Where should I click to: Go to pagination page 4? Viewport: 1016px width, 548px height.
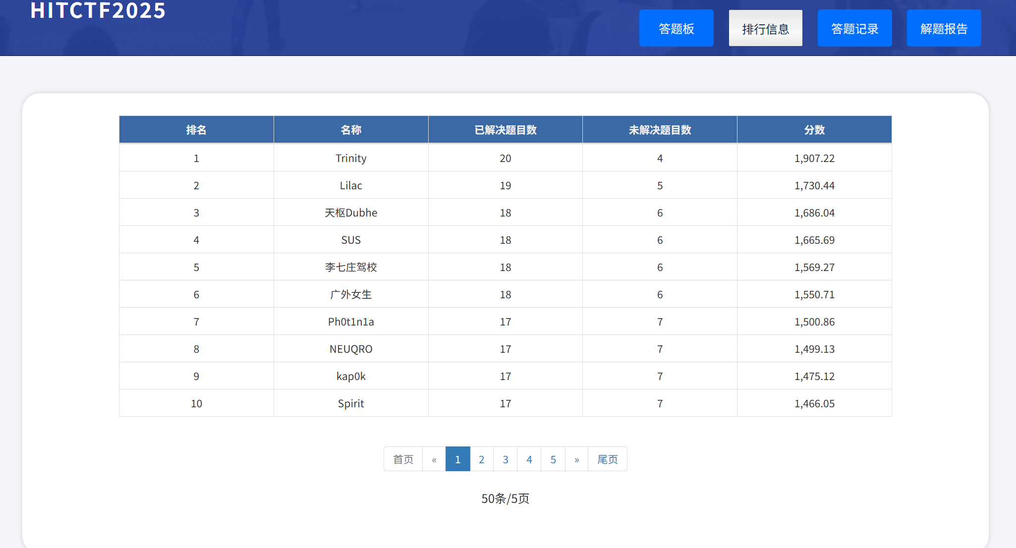coord(529,459)
